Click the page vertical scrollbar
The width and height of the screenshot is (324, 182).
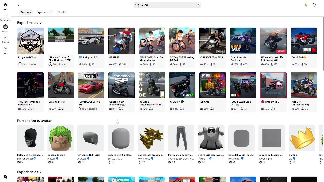(323, 44)
